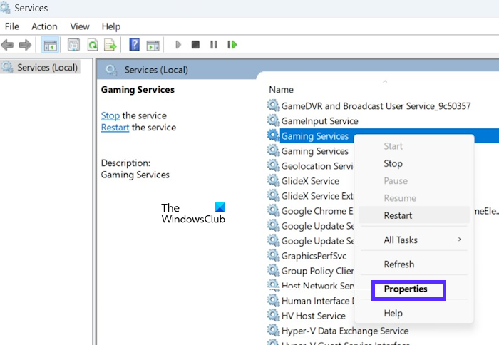Choose Properties in the context menu

tap(406, 289)
